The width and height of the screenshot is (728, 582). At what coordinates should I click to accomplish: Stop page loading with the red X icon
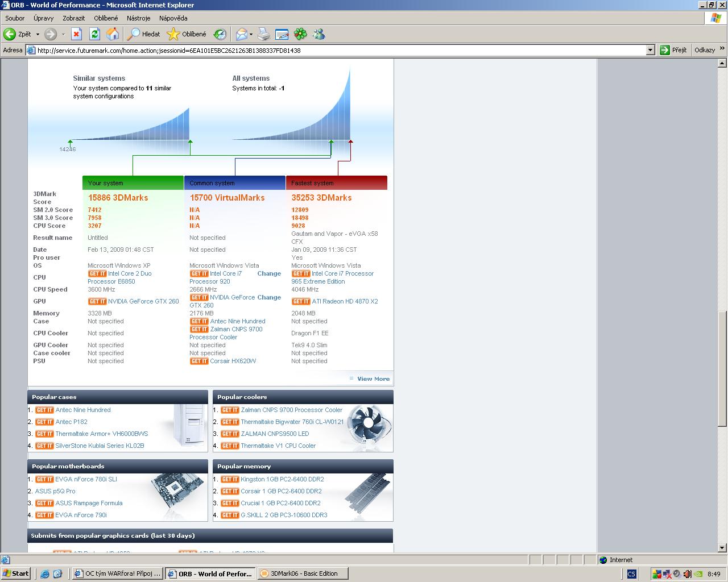(76, 34)
